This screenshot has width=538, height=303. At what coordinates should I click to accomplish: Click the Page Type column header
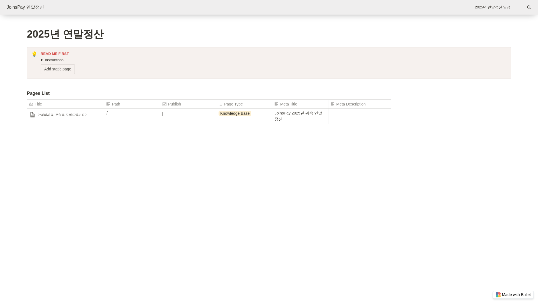coord(244,104)
